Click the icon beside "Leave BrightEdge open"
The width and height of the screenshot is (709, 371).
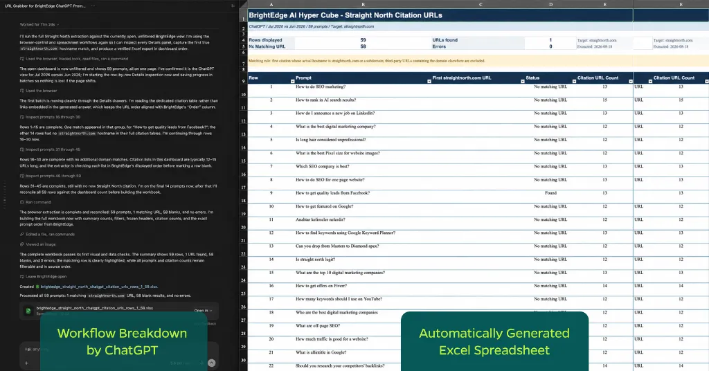coord(22,277)
